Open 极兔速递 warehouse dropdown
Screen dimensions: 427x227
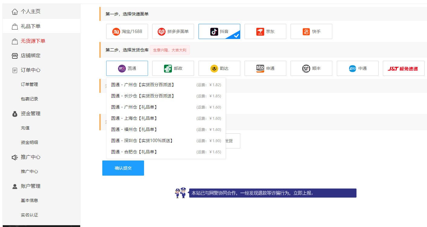pos(404,68)
